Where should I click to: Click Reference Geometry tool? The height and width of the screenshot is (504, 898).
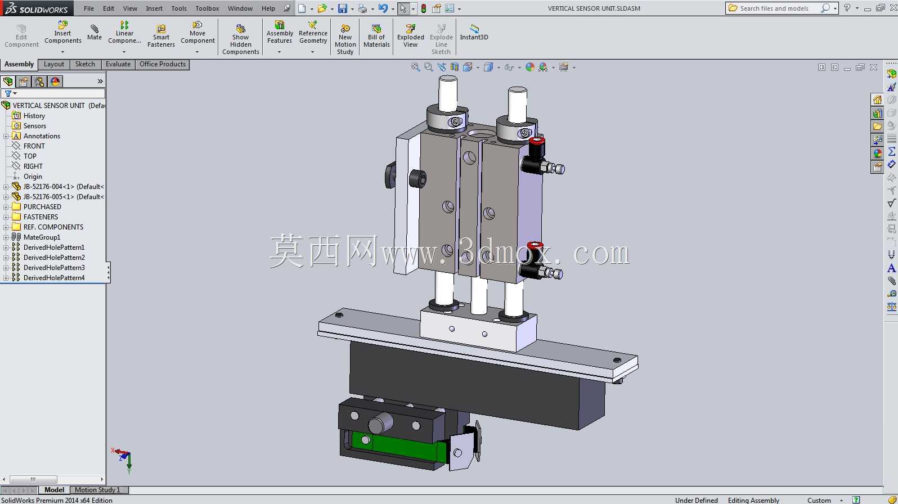[x=313, y=33]
